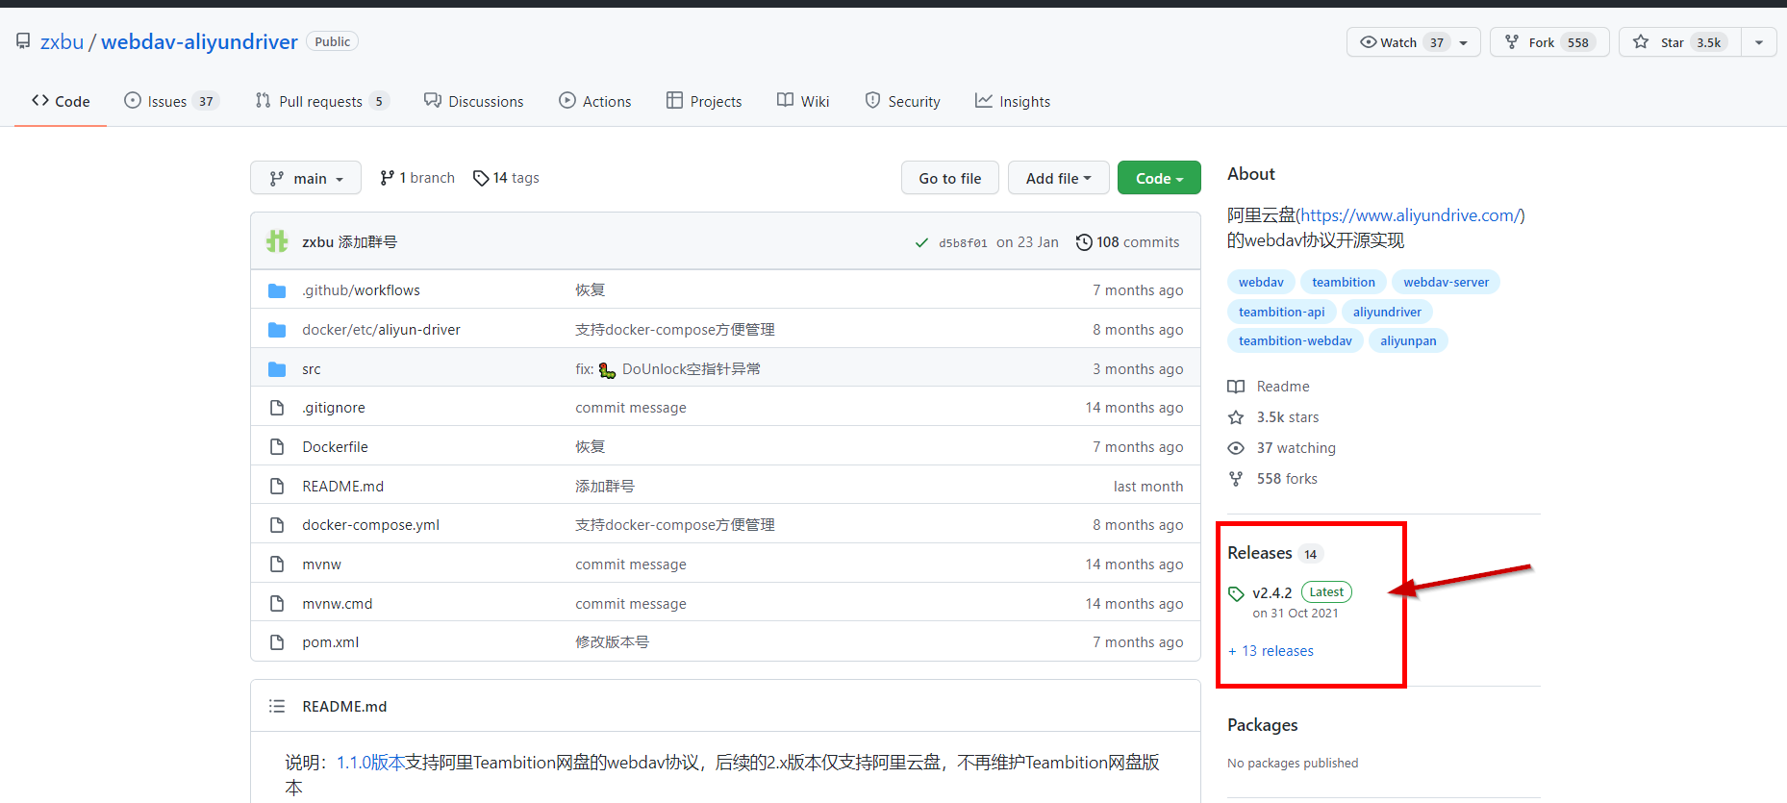The image size is (1787, 803).
Task: Open the src folder
Action: pyautogui.click(x=312, y=369)
